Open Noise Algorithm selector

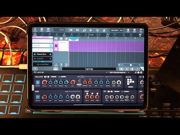(37, 97)
